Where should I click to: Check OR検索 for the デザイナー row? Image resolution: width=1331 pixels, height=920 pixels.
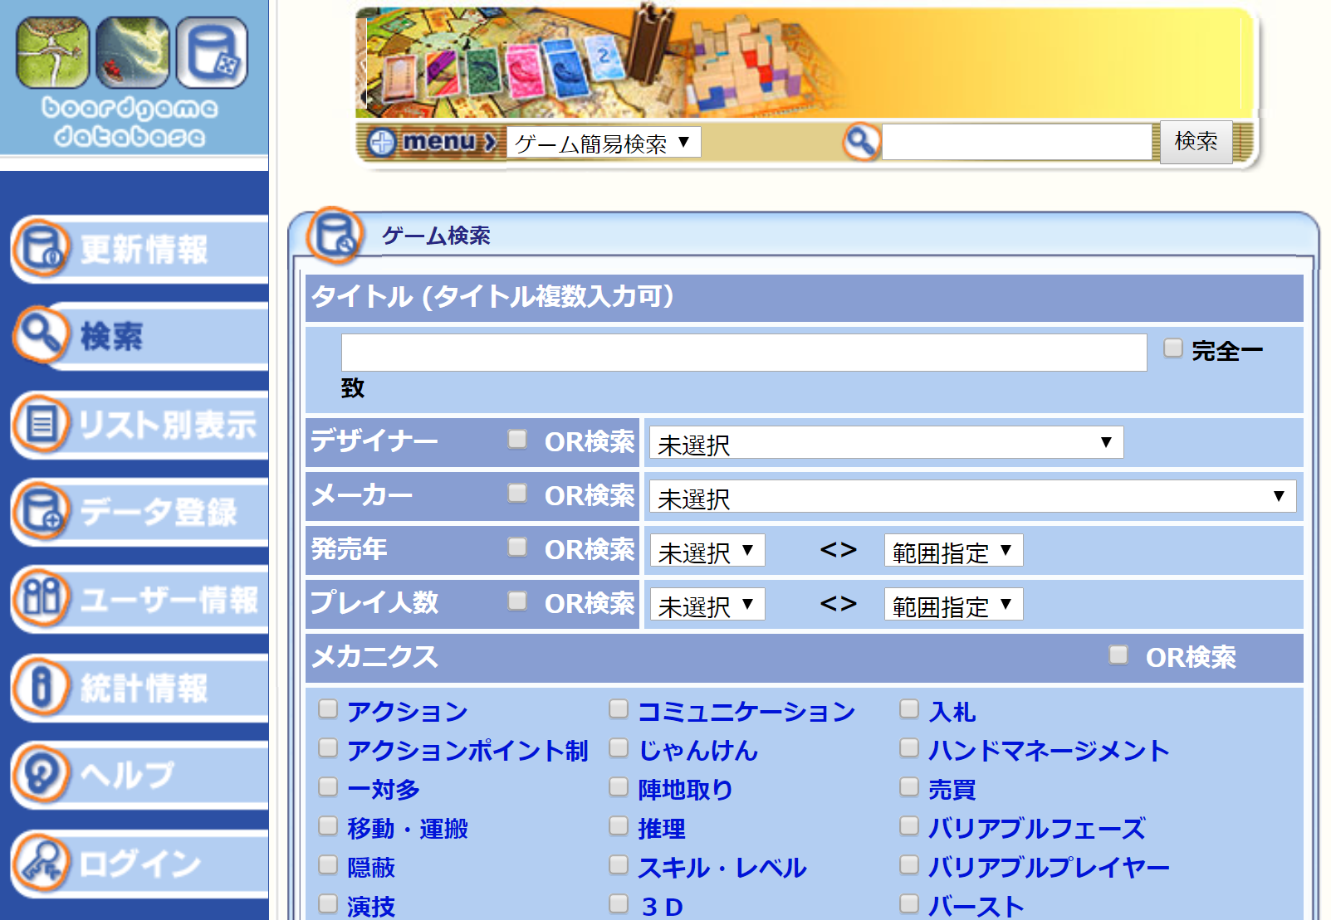517,440
